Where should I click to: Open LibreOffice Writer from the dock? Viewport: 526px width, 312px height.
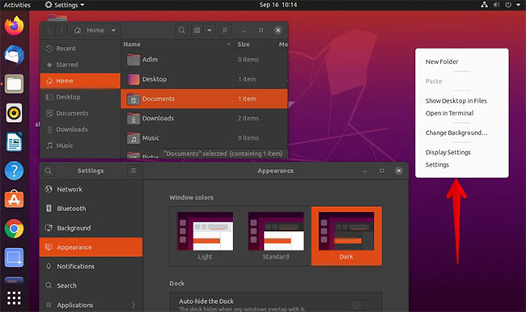tap(14, 141)
